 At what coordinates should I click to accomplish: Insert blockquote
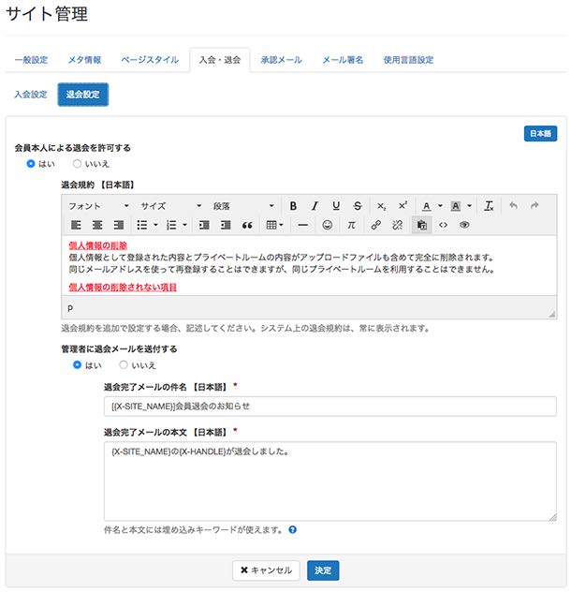[x=247, y=225]
